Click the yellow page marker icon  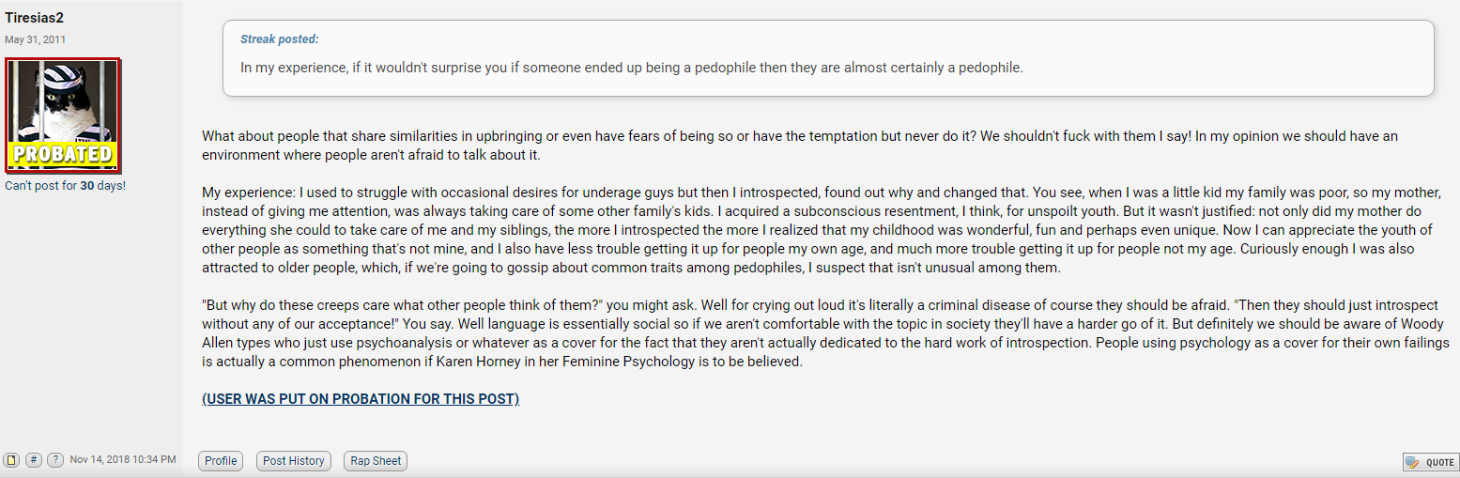point(11,460)
